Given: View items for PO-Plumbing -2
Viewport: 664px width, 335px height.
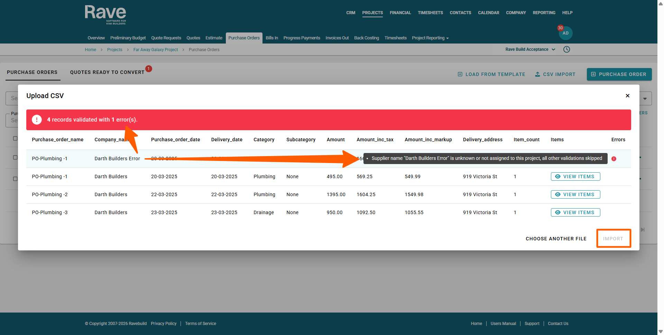Looking at the screenshot, I should click(575, 194).
